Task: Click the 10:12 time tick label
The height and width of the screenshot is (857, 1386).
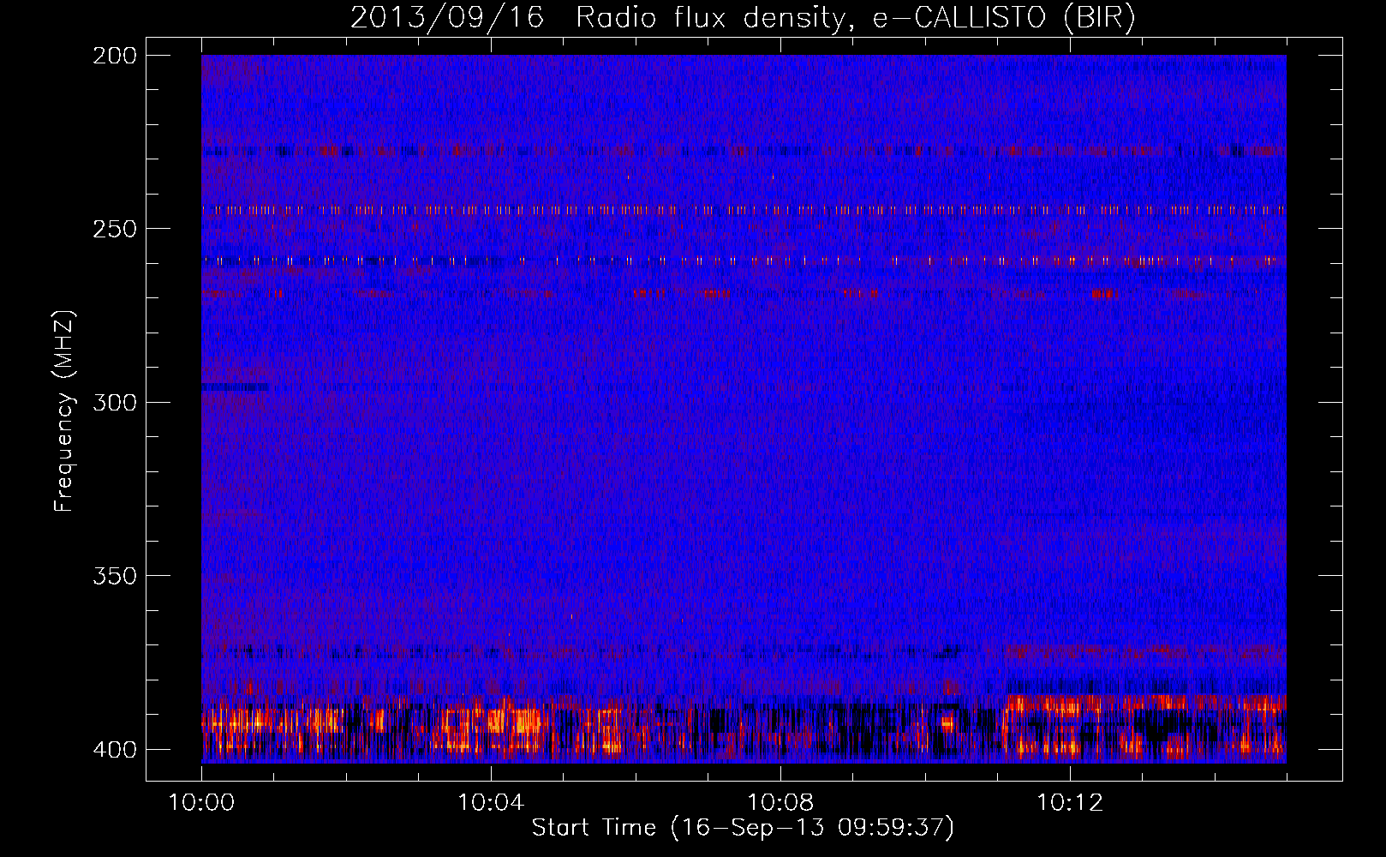Action: coord(1070,803)
